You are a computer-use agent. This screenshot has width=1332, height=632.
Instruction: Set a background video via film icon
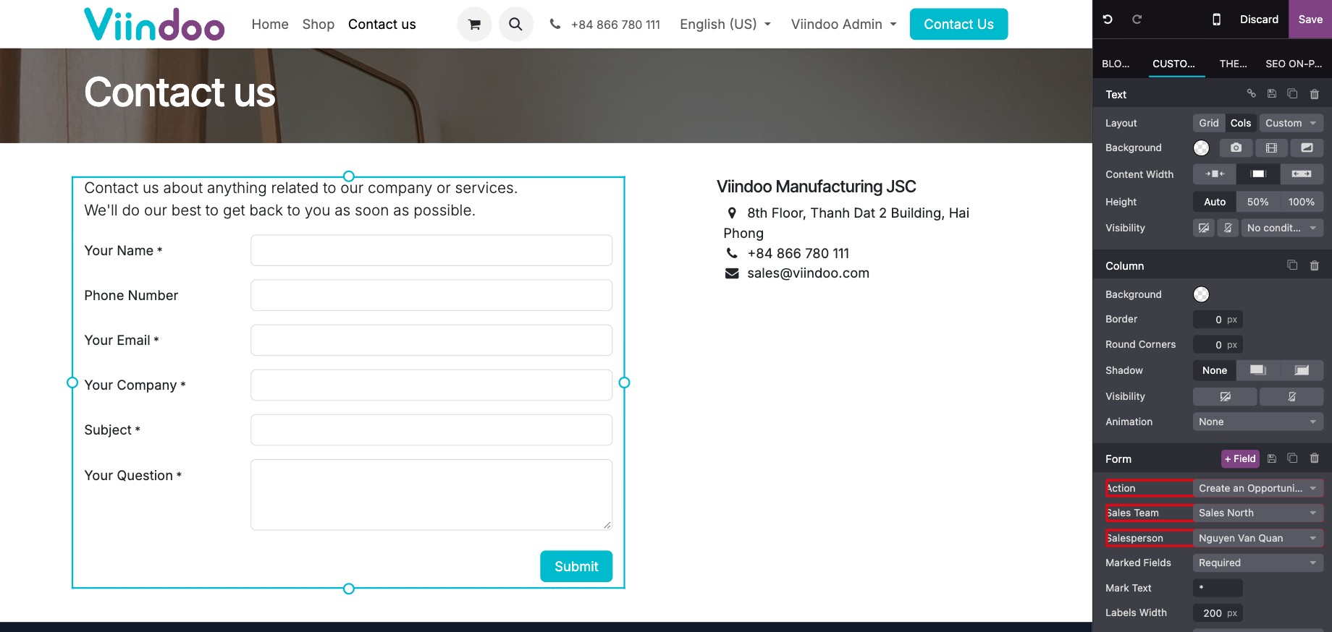[1271, 148]
